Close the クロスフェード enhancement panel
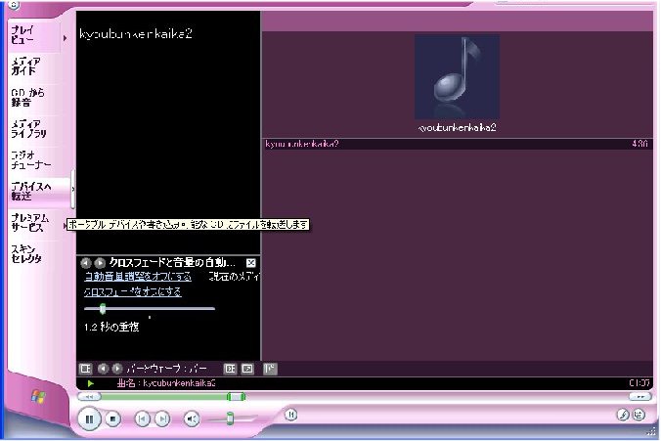The image size is (661, 441). click(251, 263)
